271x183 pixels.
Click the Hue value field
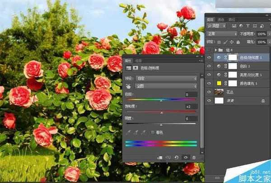191,94
